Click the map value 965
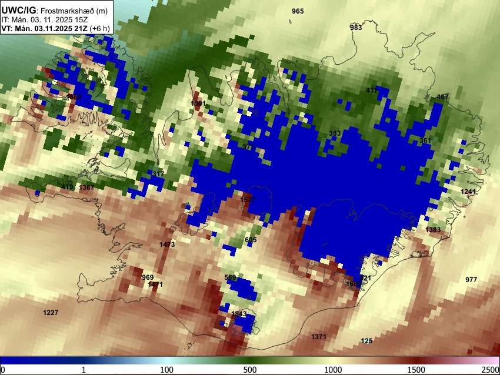 pyautogui.click(x=298, y=11)
